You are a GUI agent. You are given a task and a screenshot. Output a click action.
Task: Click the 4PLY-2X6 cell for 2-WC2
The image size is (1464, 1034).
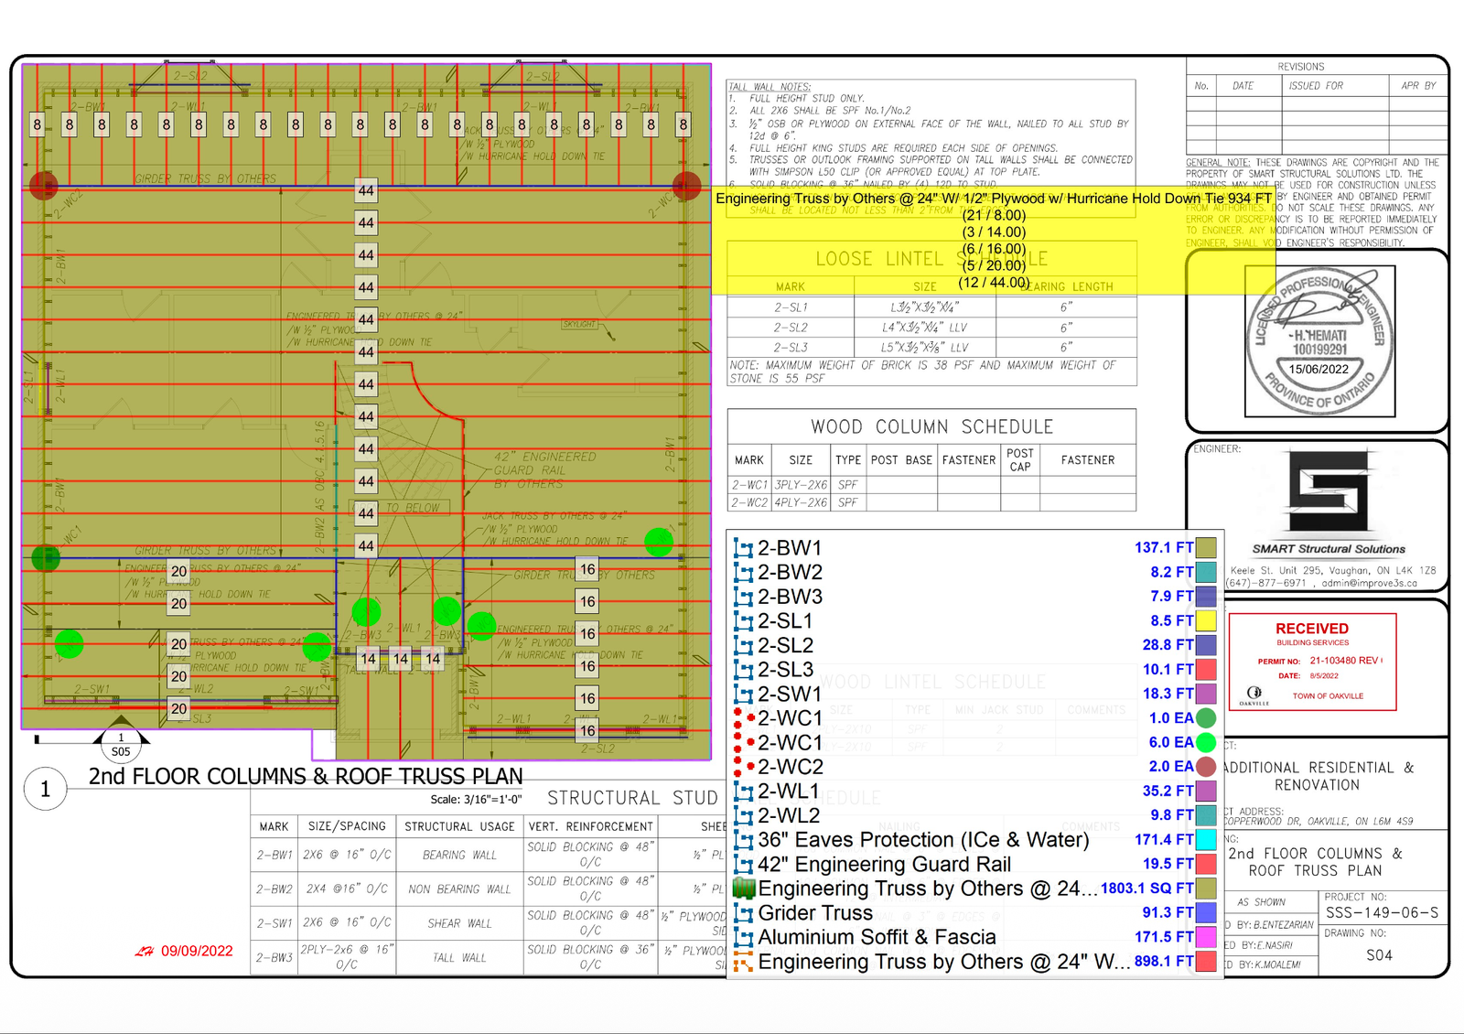click(x=801, y=502)
